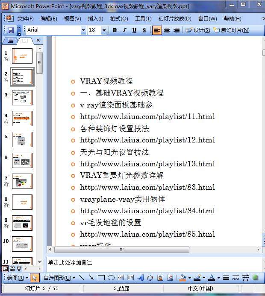Open the 格式(O) menu
Screen dimensions: 265x296
(119, 19)
